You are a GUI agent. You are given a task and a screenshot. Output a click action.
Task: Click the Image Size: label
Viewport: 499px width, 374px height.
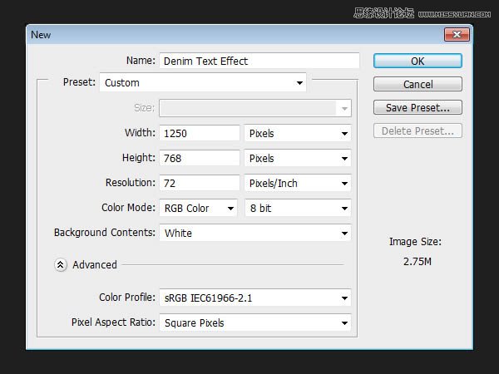pyautogui.click(x=415, y=242)
